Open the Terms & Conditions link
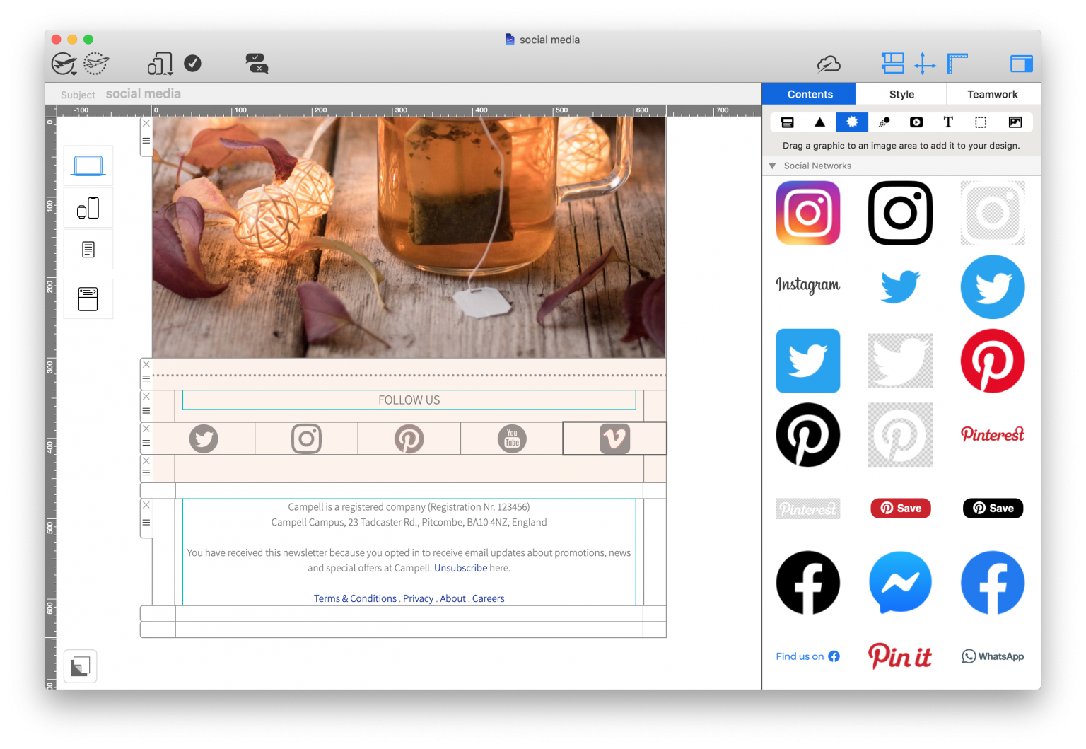 [x=355, y=598]
